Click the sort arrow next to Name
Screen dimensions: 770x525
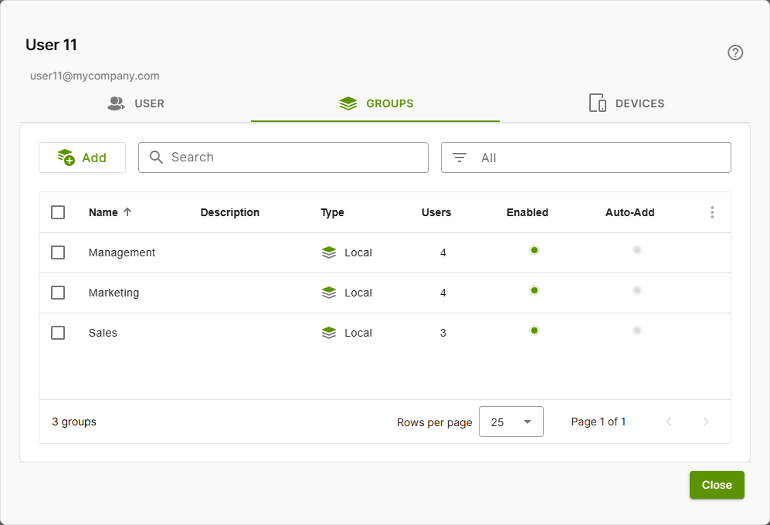[127, 212]
